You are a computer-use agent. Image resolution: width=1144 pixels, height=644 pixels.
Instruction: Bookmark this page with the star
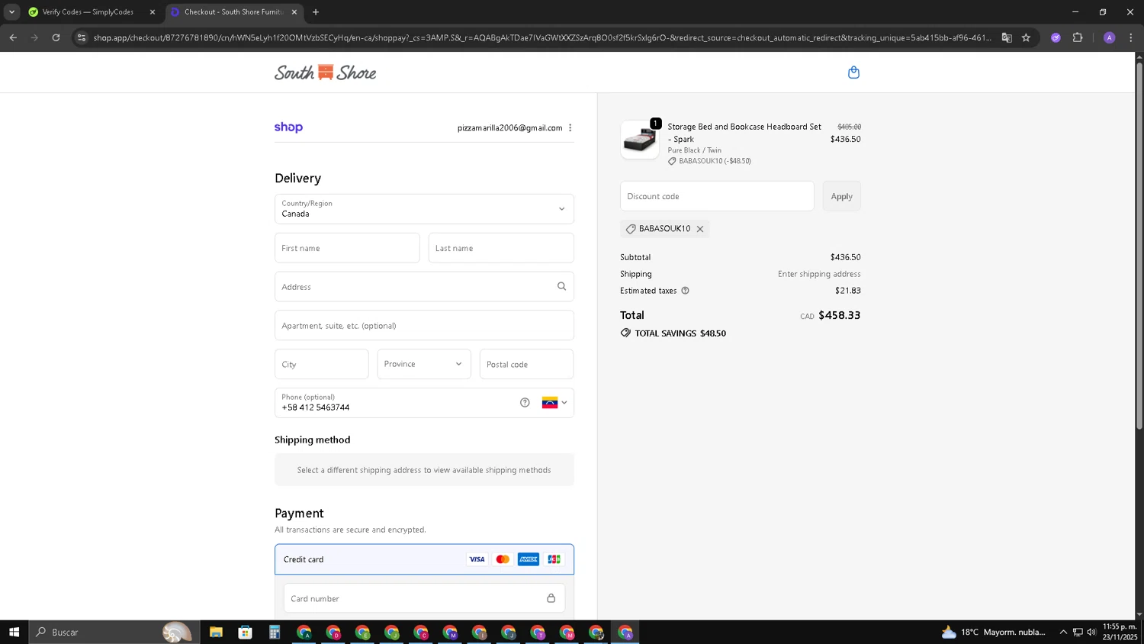coord(1027,37)
